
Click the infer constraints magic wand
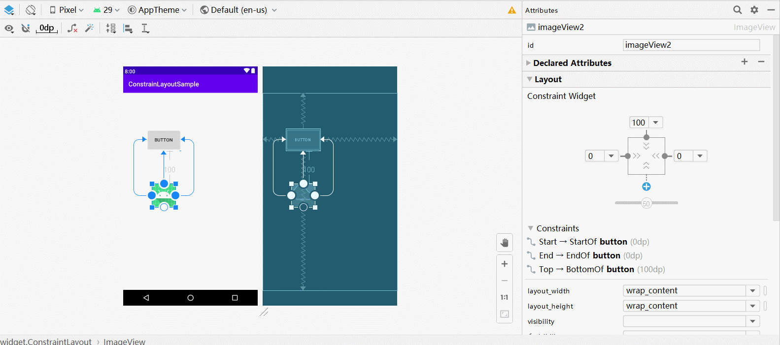click(89, 29)
